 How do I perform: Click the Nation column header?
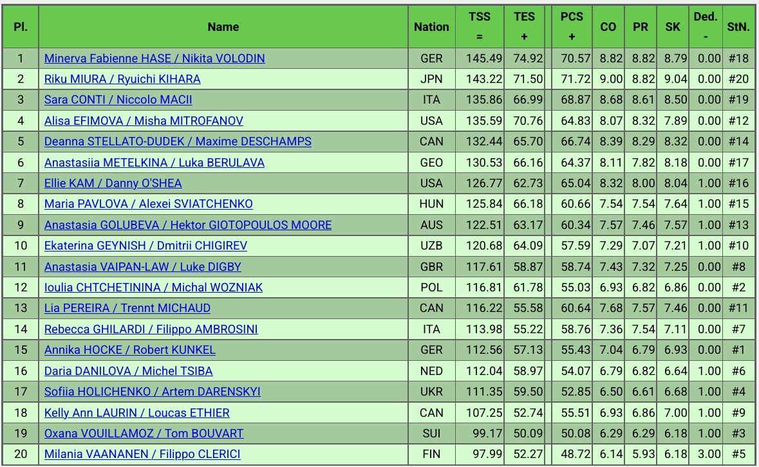point(431,26)
